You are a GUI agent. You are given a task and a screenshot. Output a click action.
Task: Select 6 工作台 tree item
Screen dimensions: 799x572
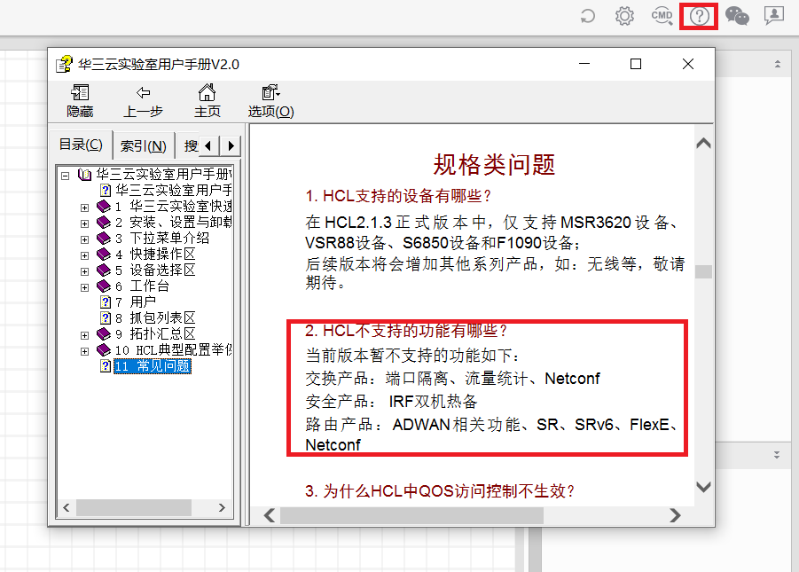click(142, 286)
